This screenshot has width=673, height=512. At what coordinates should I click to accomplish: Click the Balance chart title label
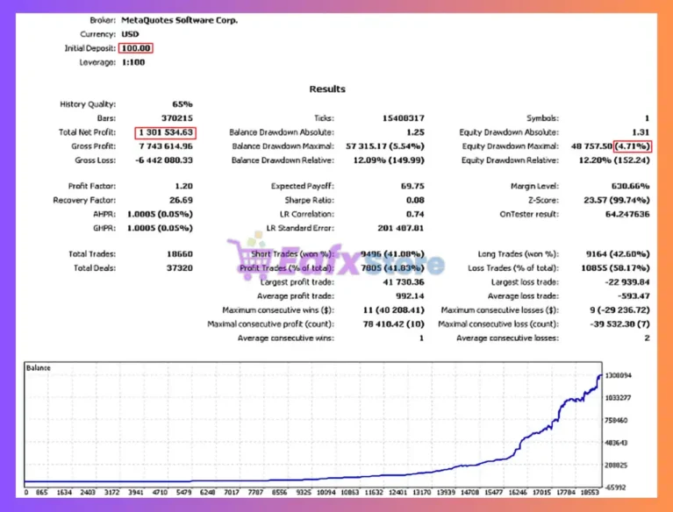39,368
